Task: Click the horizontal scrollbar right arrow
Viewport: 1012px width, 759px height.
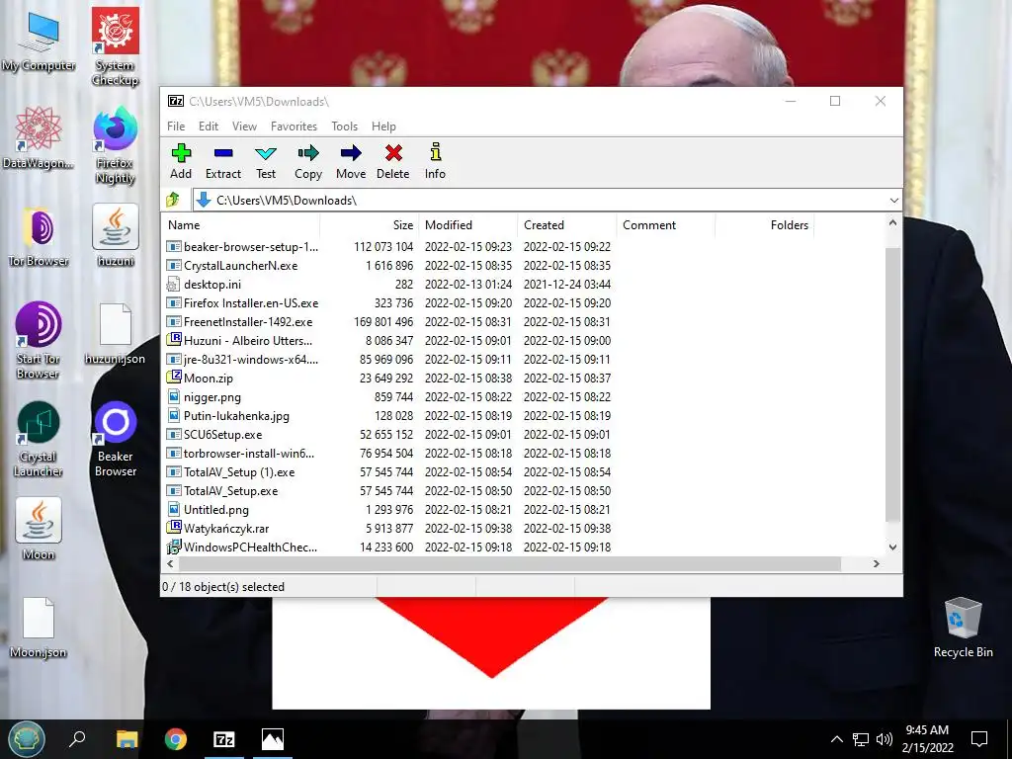Action: (876, 563)
